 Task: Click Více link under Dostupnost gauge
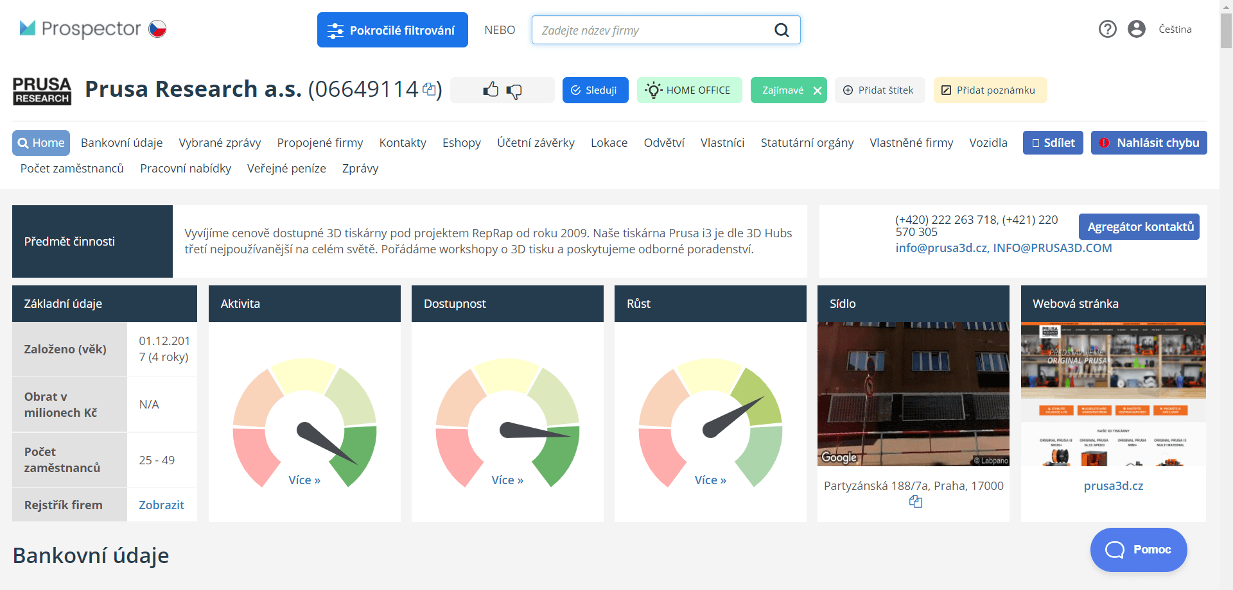[507, 480]
